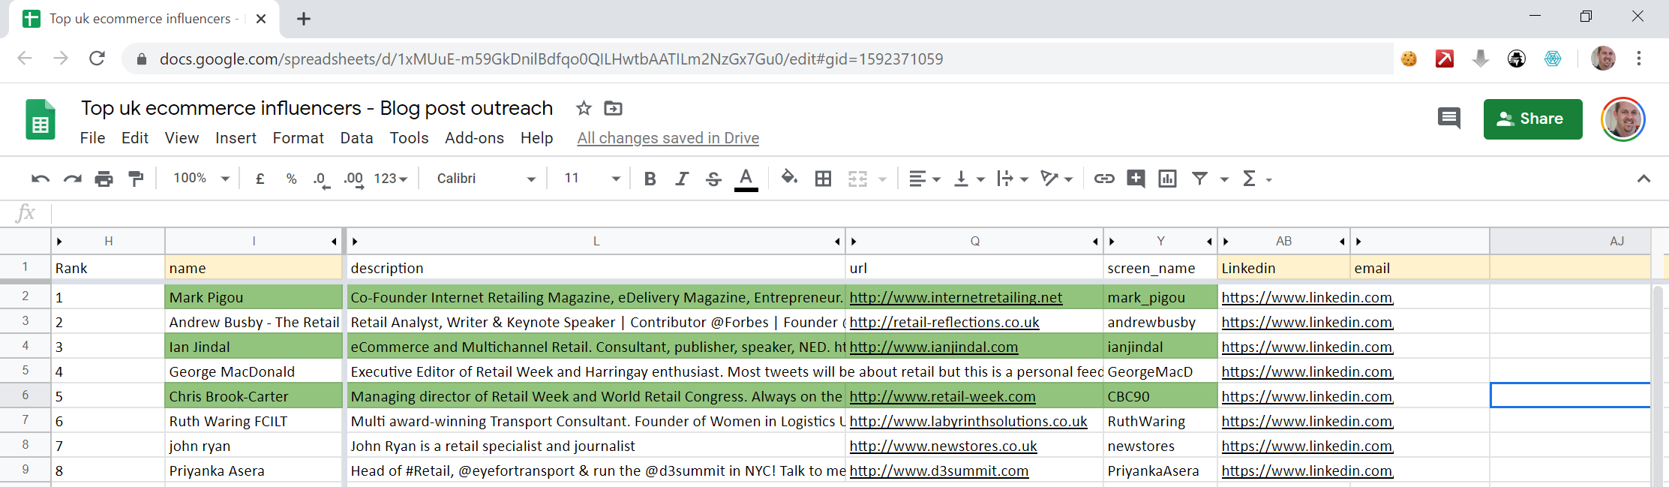Expand hidden columns right of column Q
1669x487 pixels.
[1095, 242]
